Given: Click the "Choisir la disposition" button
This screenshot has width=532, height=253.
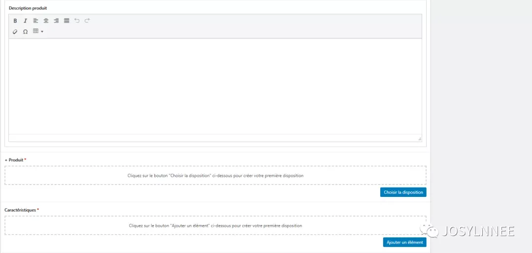Looking at the screenshot, I should 403,192.
